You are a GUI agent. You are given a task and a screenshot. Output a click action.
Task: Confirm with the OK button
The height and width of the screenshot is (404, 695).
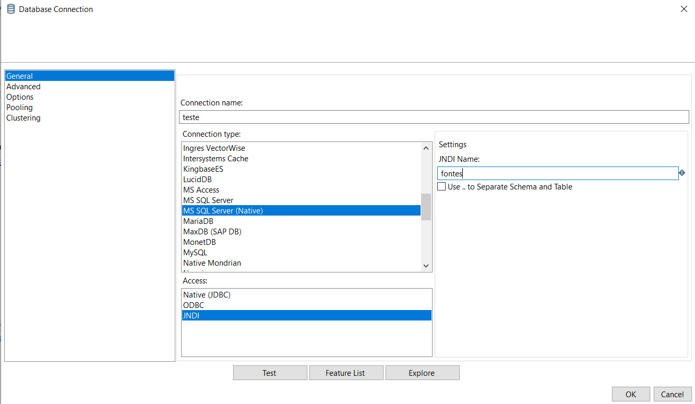(631, 394)
